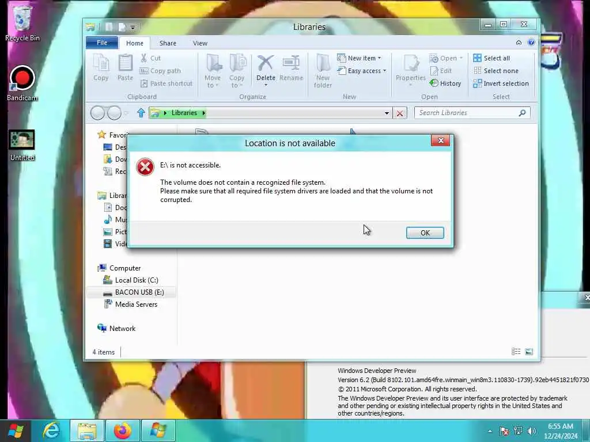Click the File Explorer taskbar button

point(88,430)
